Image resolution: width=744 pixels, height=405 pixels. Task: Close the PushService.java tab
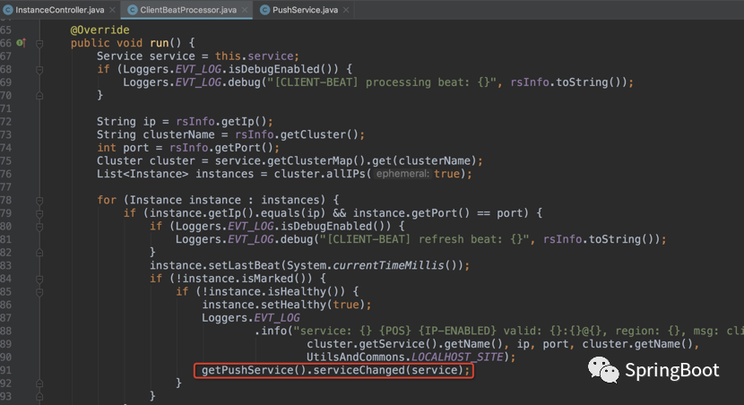(346, 10)
